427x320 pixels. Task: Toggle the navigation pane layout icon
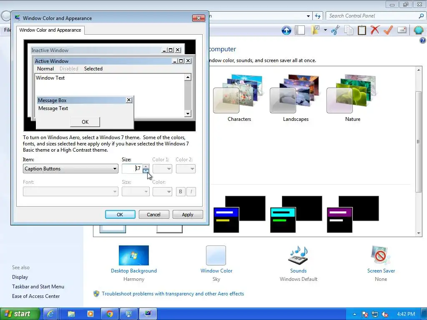pyautogui.click(x=300, y=30)
